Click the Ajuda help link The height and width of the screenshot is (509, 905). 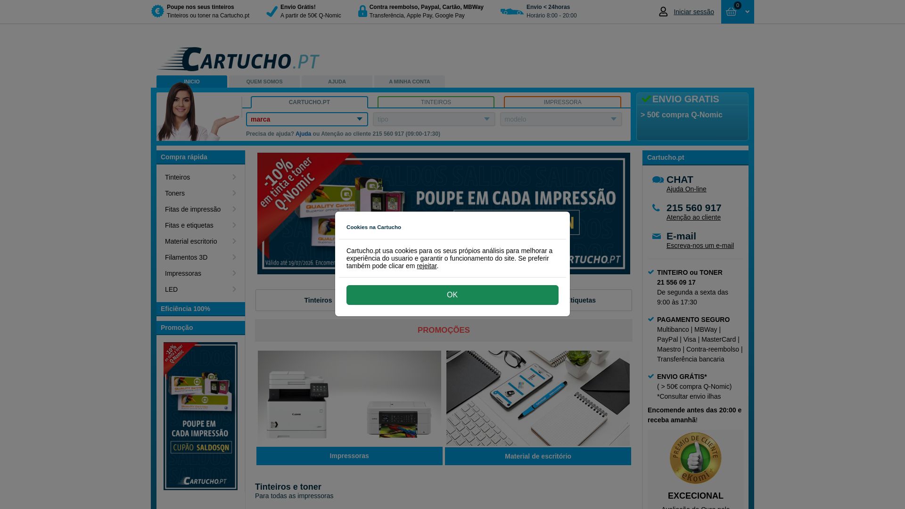(303, 134)
